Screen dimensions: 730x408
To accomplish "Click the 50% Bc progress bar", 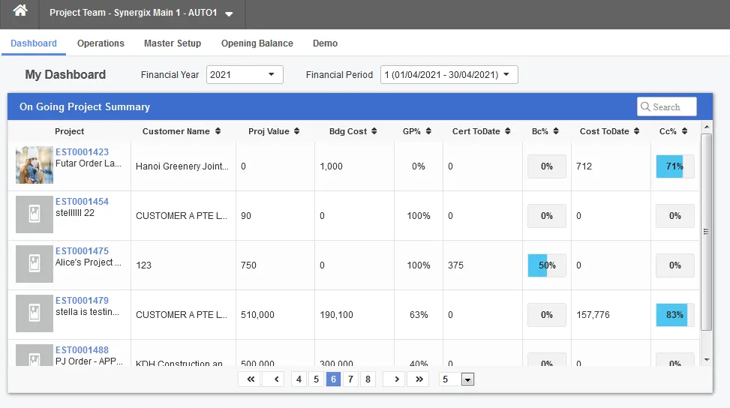I will [x=547, y=265].
